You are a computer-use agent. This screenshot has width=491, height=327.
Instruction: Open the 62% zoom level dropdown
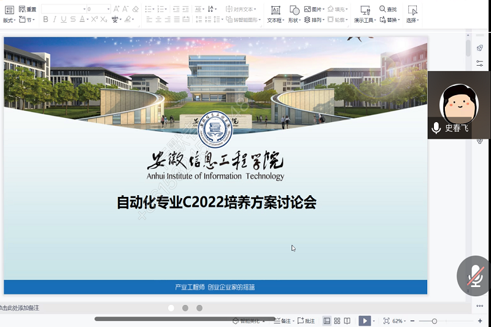point(399,321)
